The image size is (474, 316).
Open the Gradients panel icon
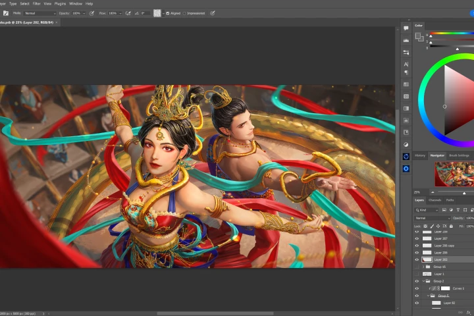[406, 108]
